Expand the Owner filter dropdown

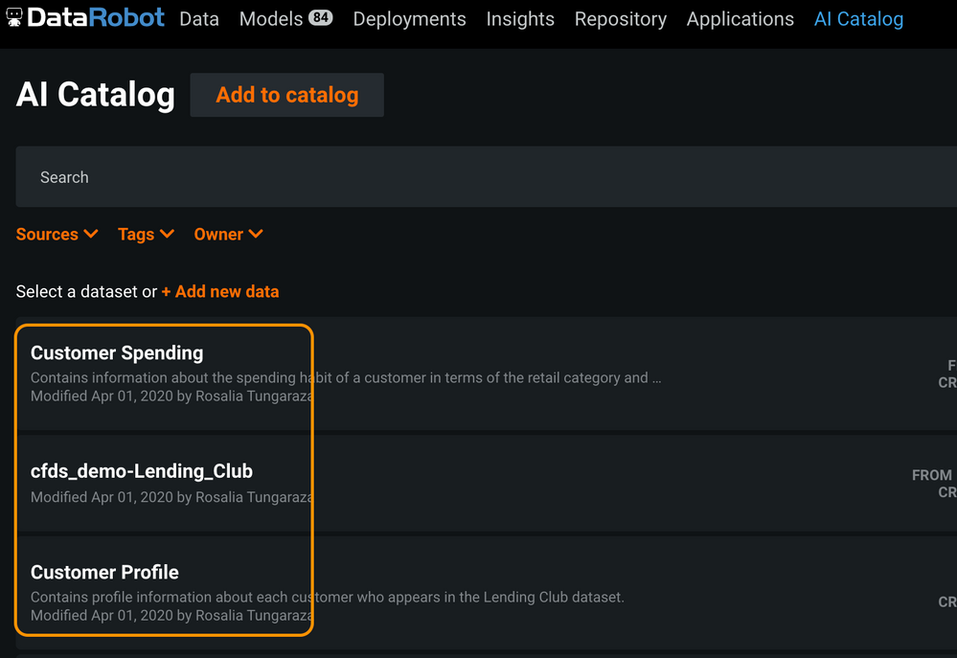tap(228, 235)
